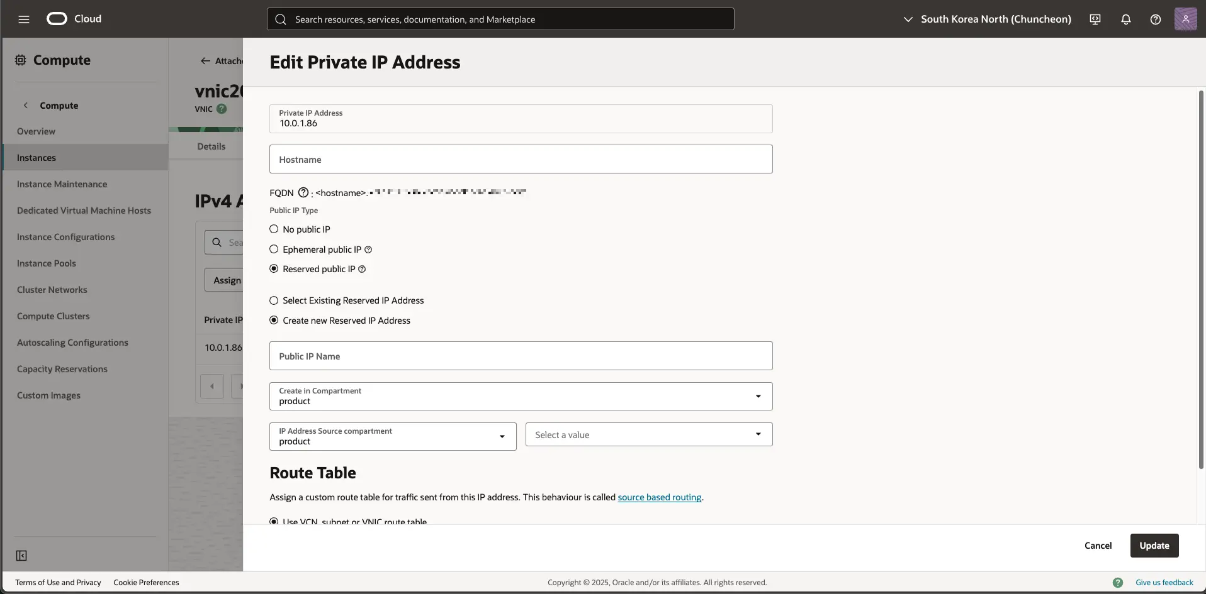Click the Reserved public IP info icon
The width and height of the screenshot is (1206, 594).
click(x=362, y=269)
